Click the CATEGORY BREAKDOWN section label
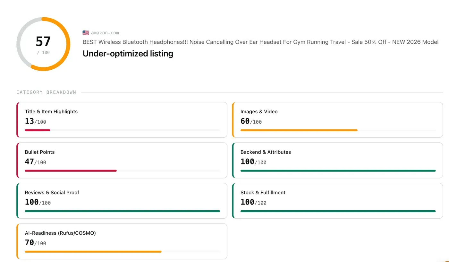 coord(46,92)
